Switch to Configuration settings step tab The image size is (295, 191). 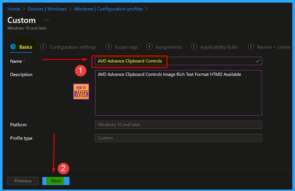pos(68,47)
